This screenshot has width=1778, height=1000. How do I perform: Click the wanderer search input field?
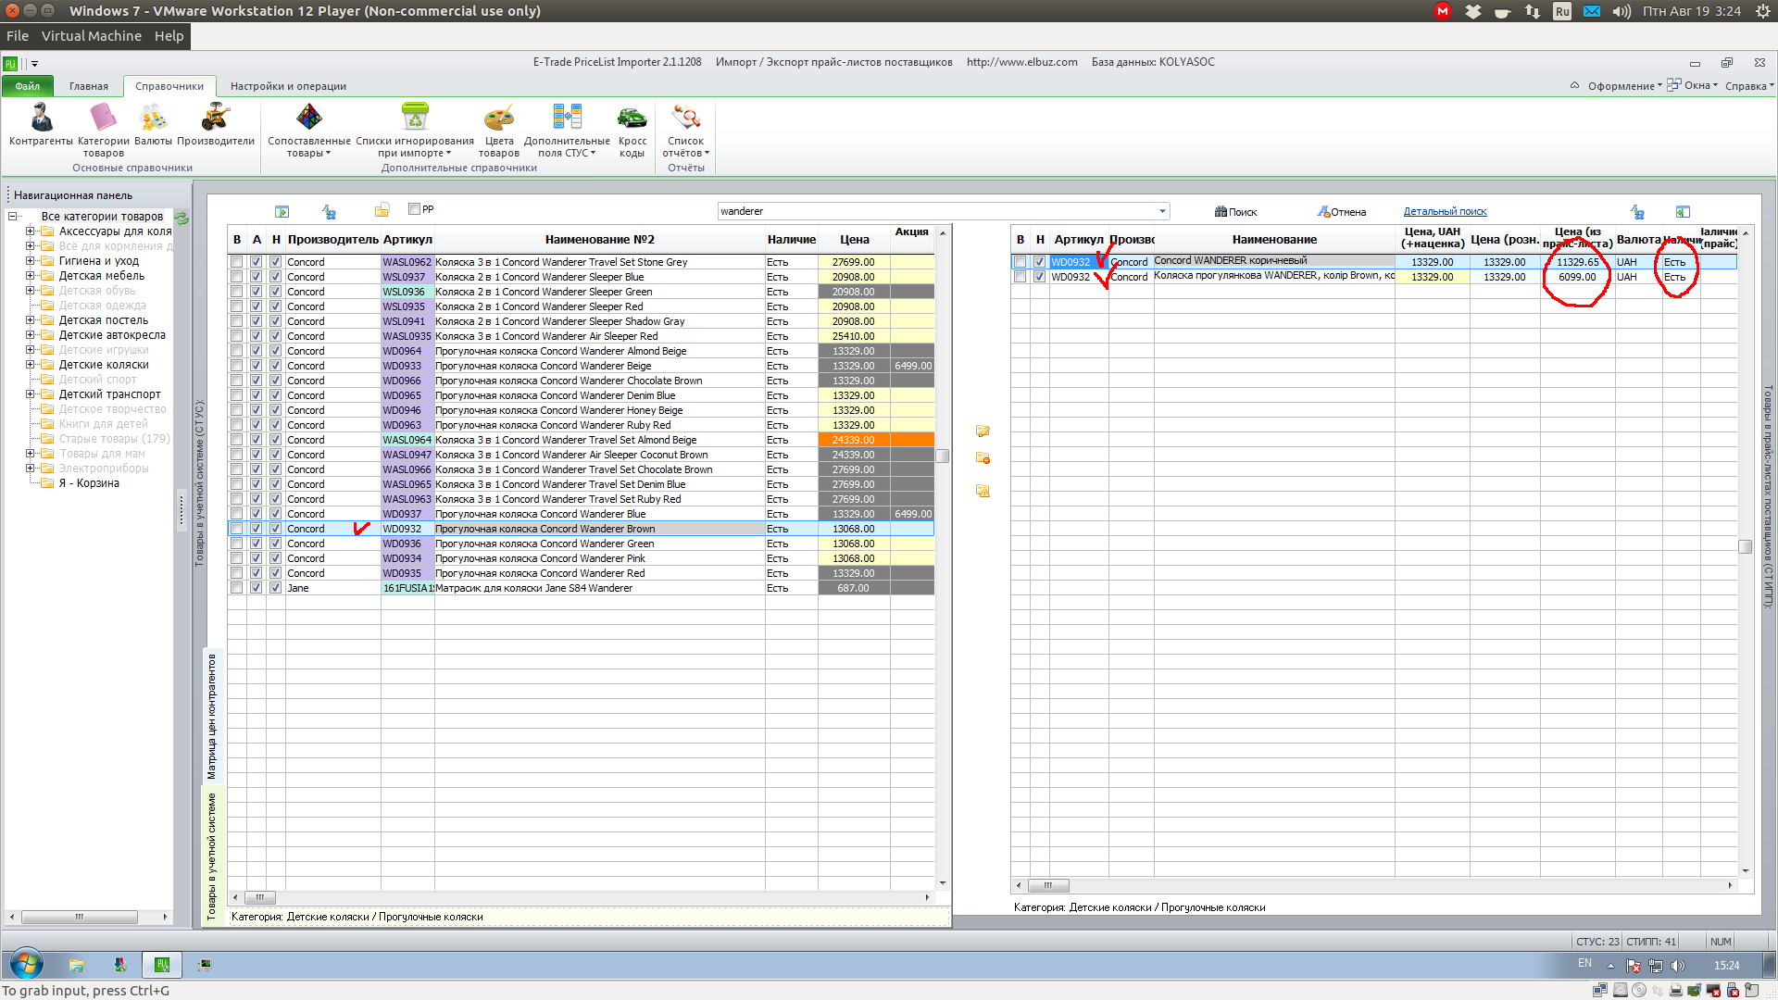point(936,211)
